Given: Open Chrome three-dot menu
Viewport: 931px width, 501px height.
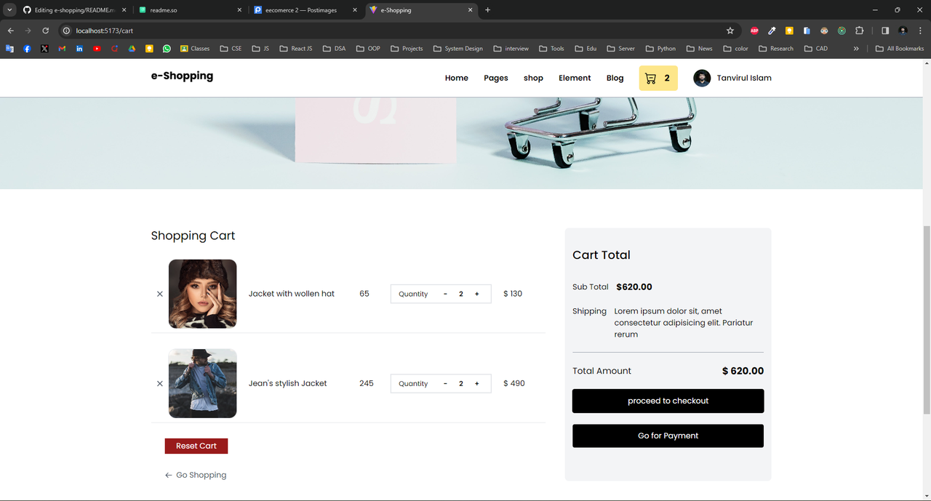Looking at the screenshot, I should tap(920, 31).
